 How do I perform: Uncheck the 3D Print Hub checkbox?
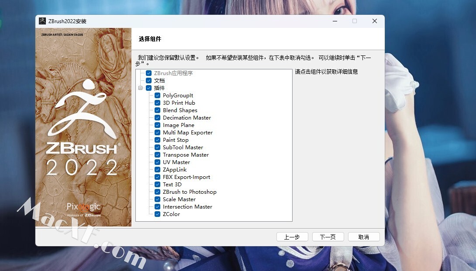[x=158, y=103]
